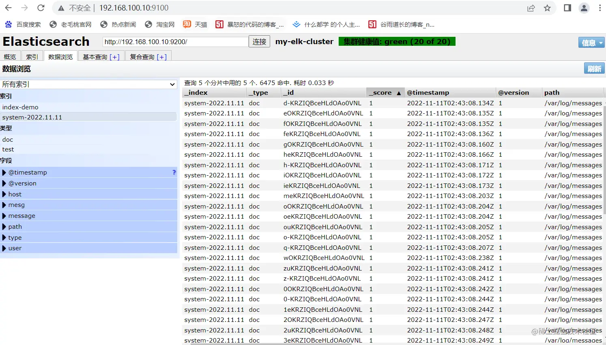The height and width of the screenshot is (345, 606).
Task: Select the doc type filter
Action: pyautogui.click(x=88, y=139)
